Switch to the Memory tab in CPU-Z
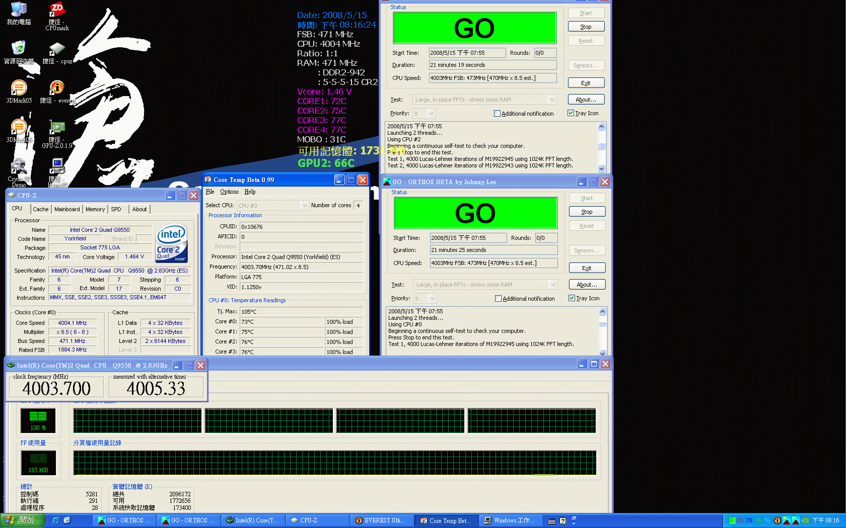Image resolution: width=846 pixels, height=528 pixels. 95,209
